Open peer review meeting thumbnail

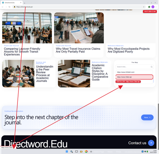tap(18, 74)
